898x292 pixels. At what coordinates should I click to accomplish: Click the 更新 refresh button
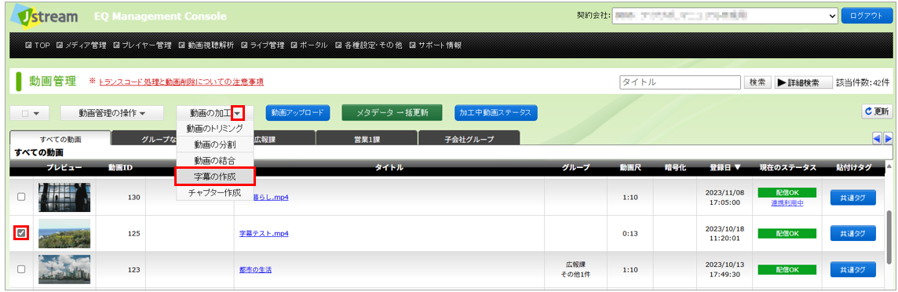click(877, 112)
